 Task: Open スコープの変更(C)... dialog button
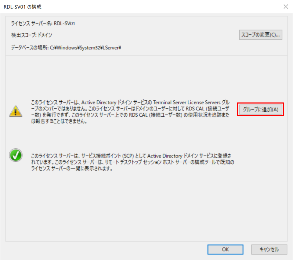260,35
